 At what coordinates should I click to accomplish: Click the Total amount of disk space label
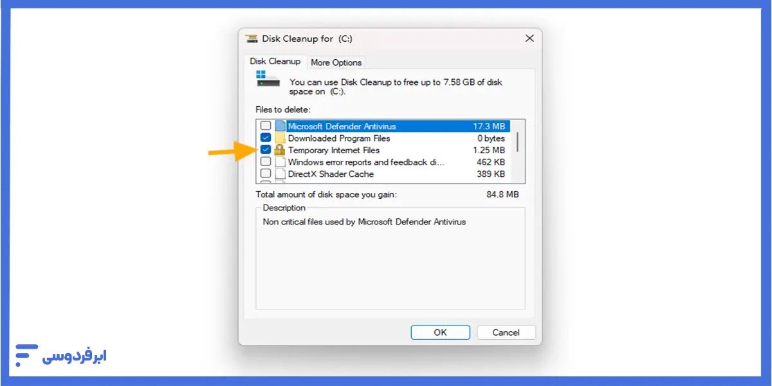(x=326, y=194)
